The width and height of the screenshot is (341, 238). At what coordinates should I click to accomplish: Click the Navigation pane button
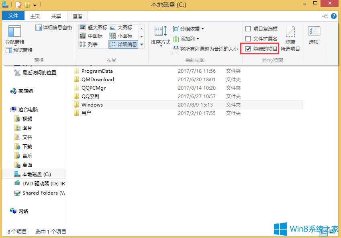pyautogui.click(x=14, y=35)
